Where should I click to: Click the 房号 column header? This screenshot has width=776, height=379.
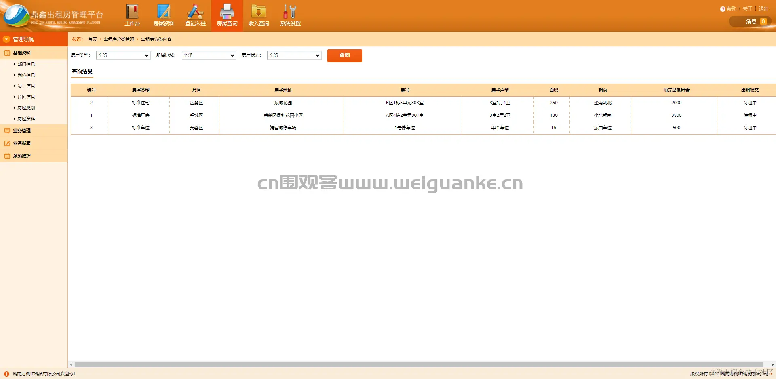[405, 90]
